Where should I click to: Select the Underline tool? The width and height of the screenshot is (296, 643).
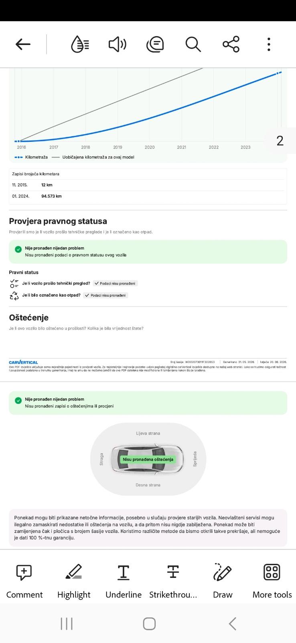[124, 581]
